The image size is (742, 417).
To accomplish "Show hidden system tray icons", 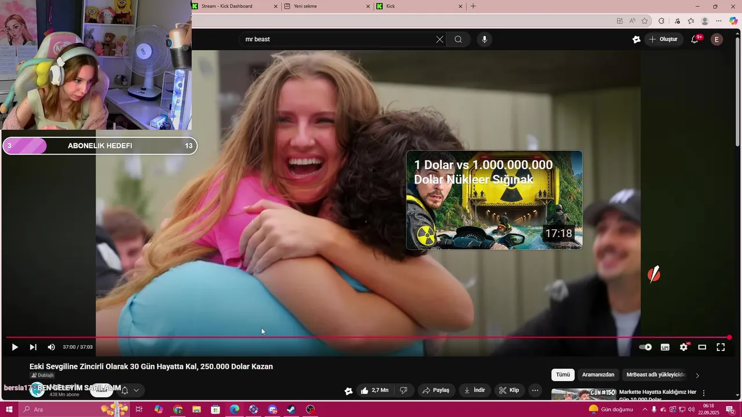I will 645,409.
